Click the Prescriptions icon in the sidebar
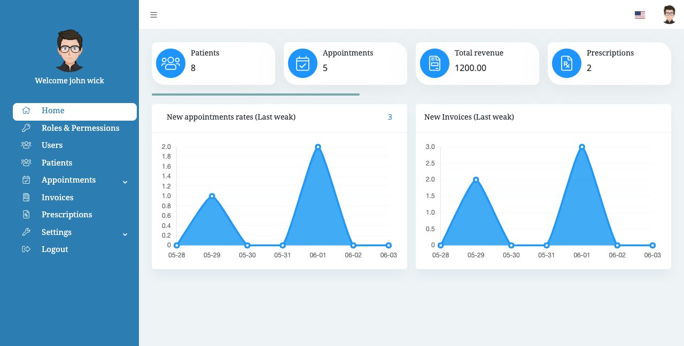The width and height of the screenshot is (684, 346). pos(26,215)
